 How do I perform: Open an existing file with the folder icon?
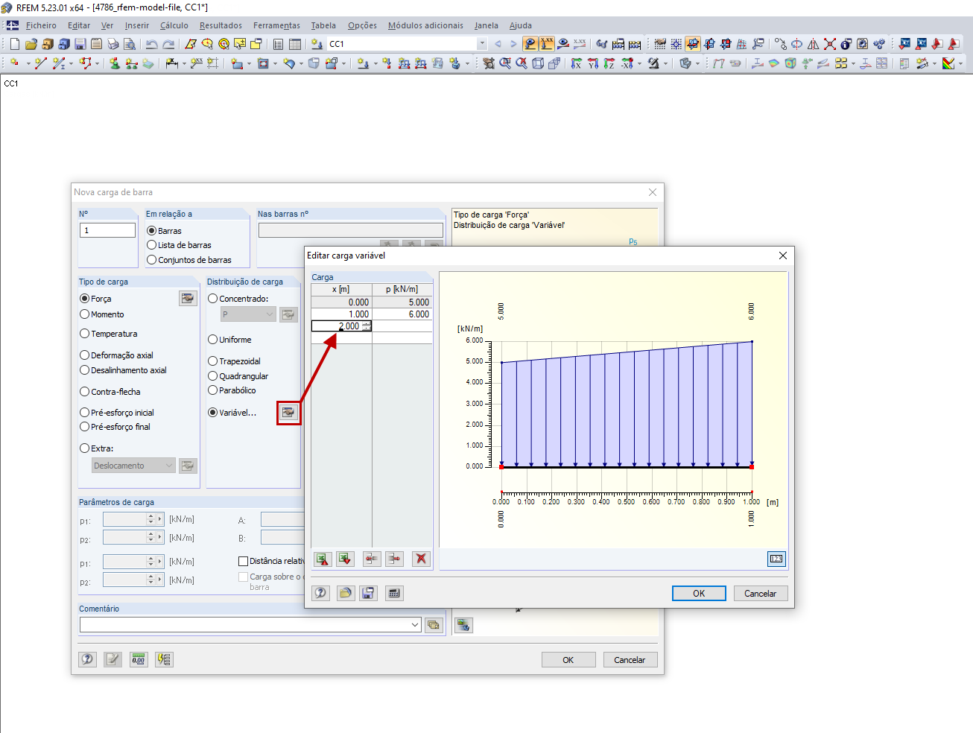click(x=31, y=44)
